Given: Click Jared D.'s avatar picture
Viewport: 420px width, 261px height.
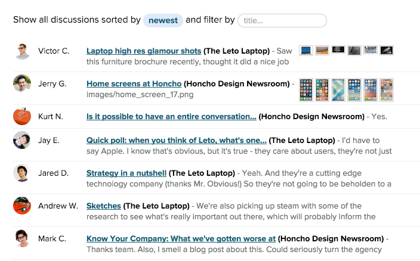Looking at the screenshot, I should pos(22,173).
